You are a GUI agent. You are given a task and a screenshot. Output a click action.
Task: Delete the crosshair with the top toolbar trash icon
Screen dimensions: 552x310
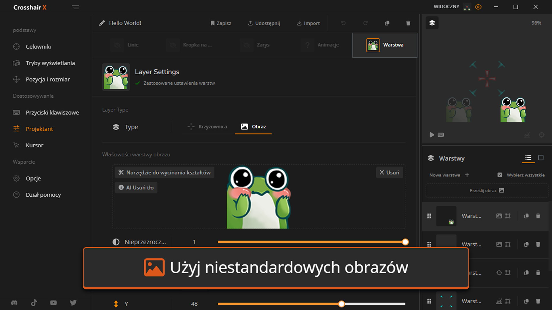coord(408,23)
